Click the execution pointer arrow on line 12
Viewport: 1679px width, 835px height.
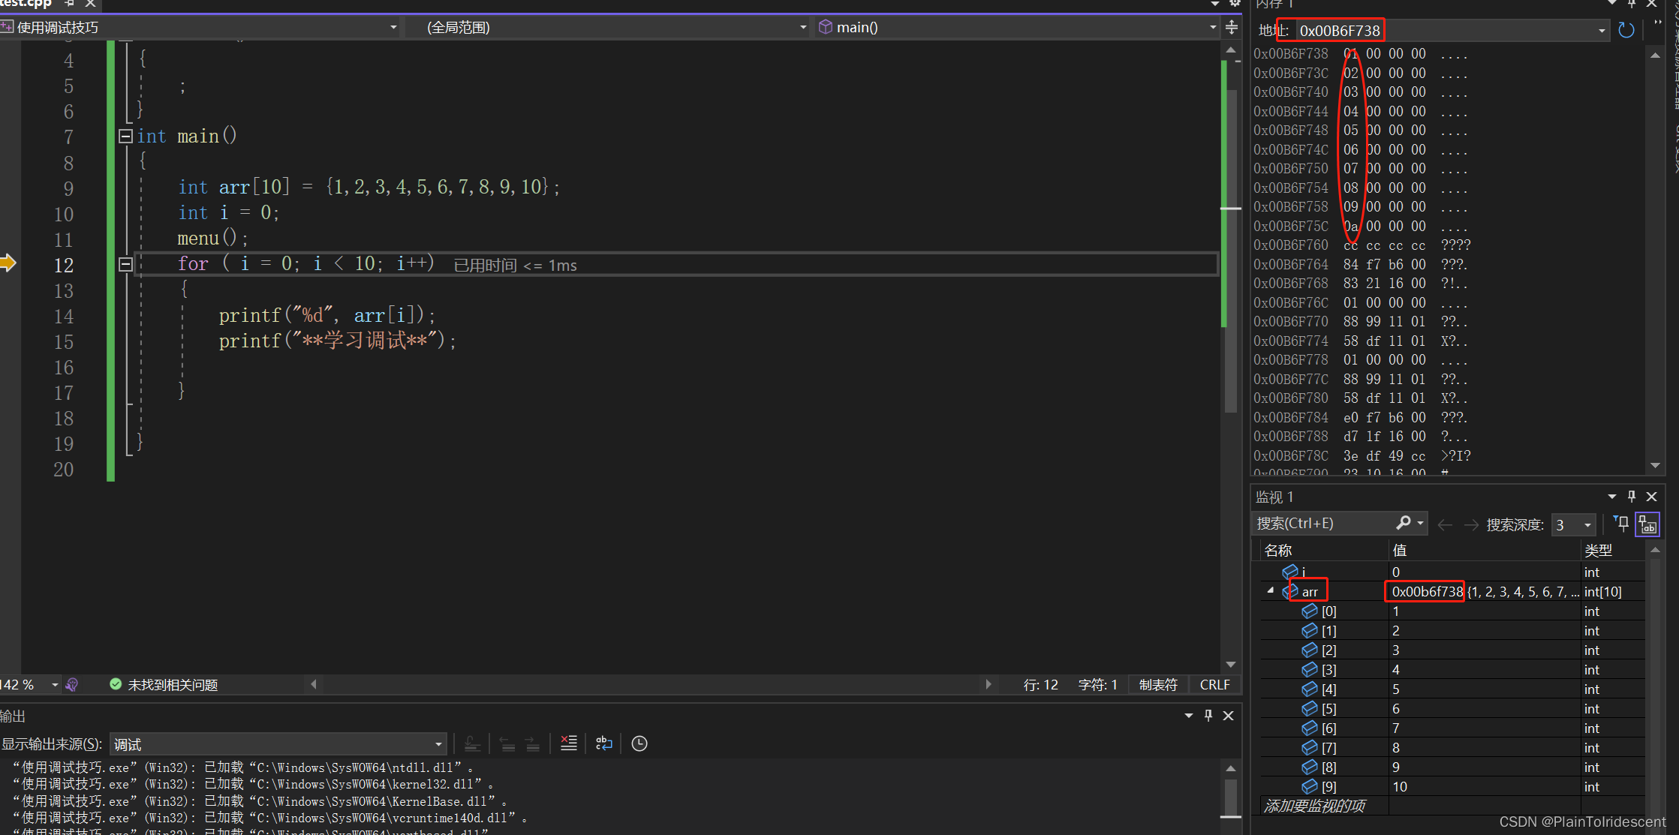pyautogui.click(x=8, y=263)
